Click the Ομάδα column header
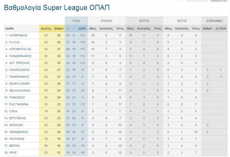This screenshot has width=230, height=157. (x=9, y=29)
